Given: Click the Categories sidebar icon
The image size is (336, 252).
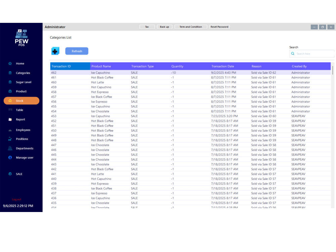Looking at the screenshot, I should click(x=10, y=73).
